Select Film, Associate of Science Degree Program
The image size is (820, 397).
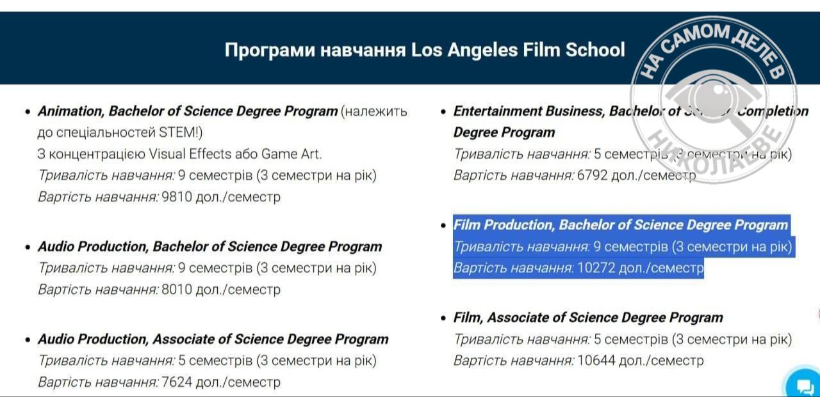[587, 318]
